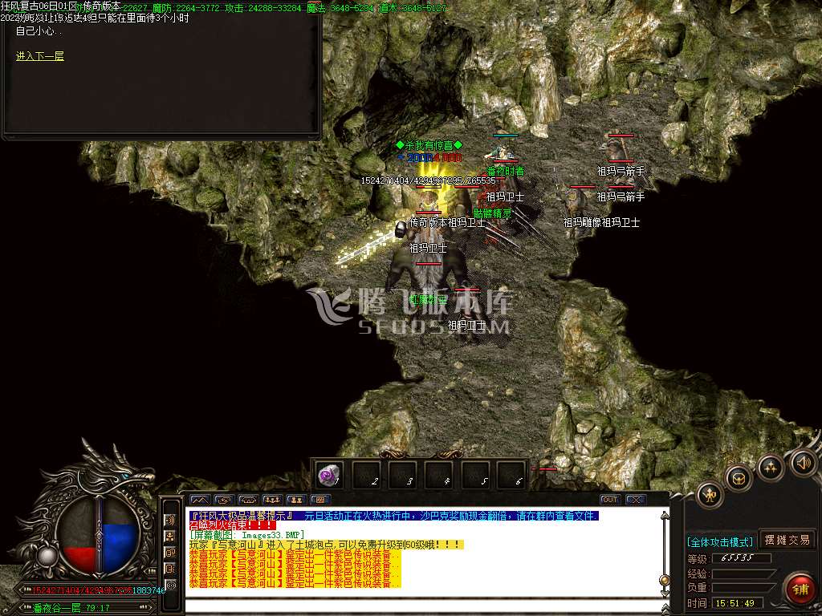Select empty quick slot 3

403,476
